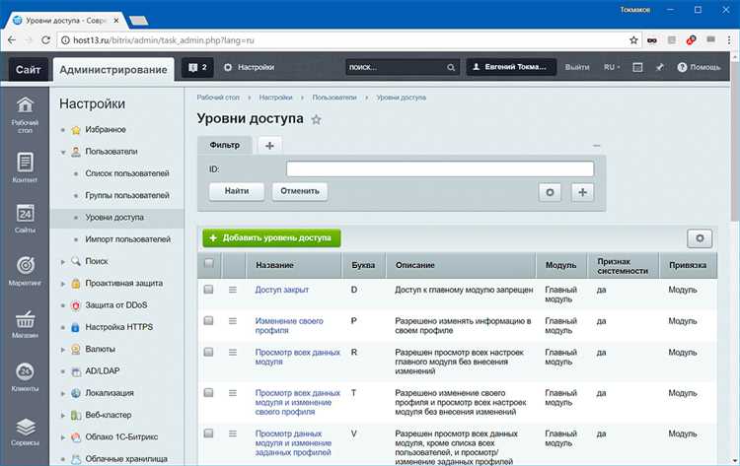Open Список пользователей in the sidebar
This screenshot has width=740, height=466.
pos(127,173)
